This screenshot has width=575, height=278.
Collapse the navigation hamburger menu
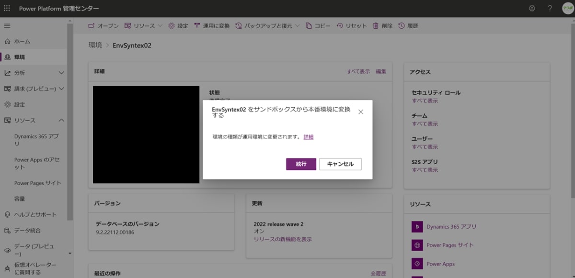tap(7, 26)
